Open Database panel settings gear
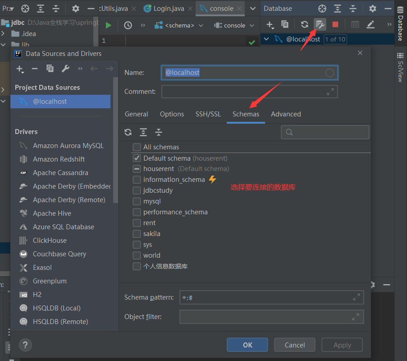This screenshot has width=407, height=361. 372,9
